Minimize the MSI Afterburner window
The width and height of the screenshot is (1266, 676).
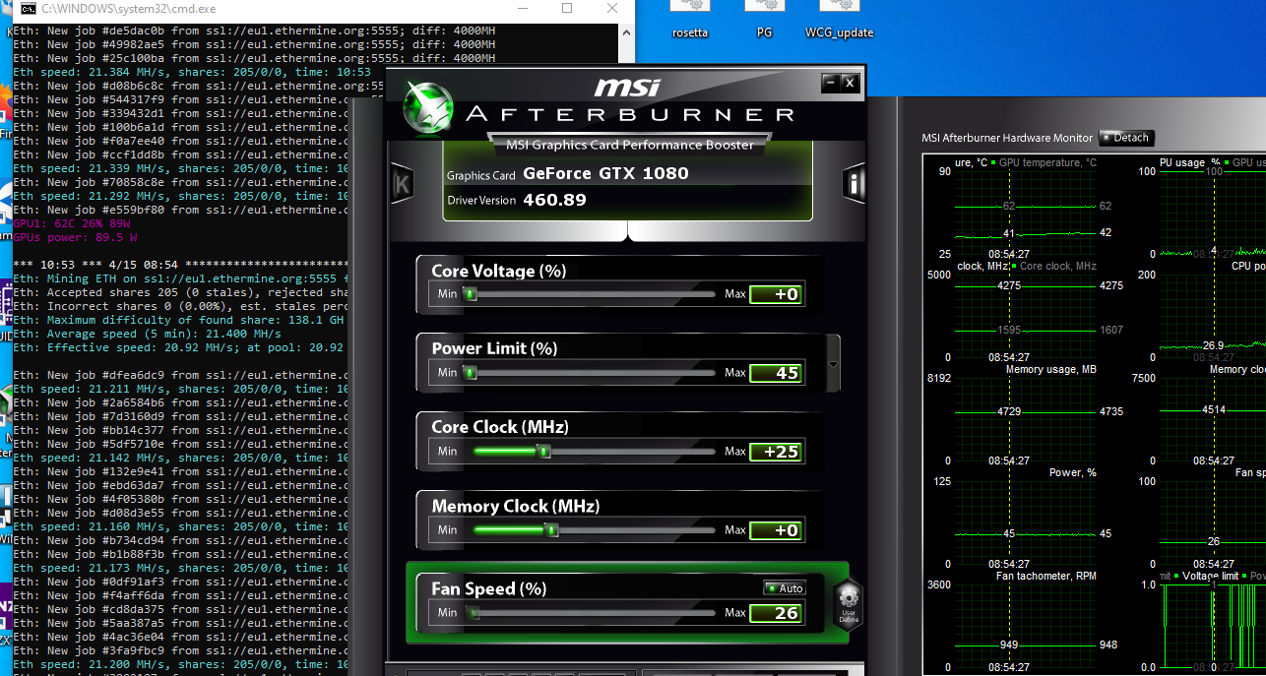point(831,84)
